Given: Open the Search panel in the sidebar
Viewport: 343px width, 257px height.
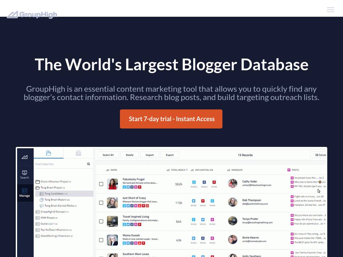Looking at the screenshot, I should pos(24,174).
